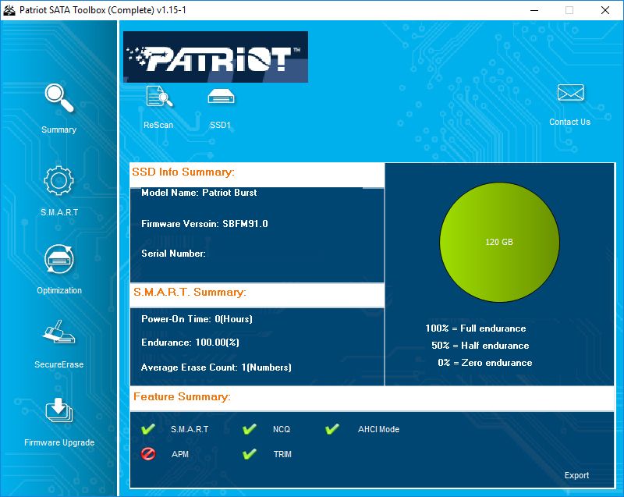Click the APM feature label
The image size is (624, 497).
click(x=180, y=454)
